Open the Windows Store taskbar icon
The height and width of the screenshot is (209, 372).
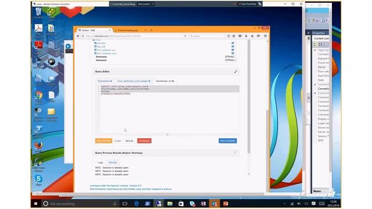181,204
